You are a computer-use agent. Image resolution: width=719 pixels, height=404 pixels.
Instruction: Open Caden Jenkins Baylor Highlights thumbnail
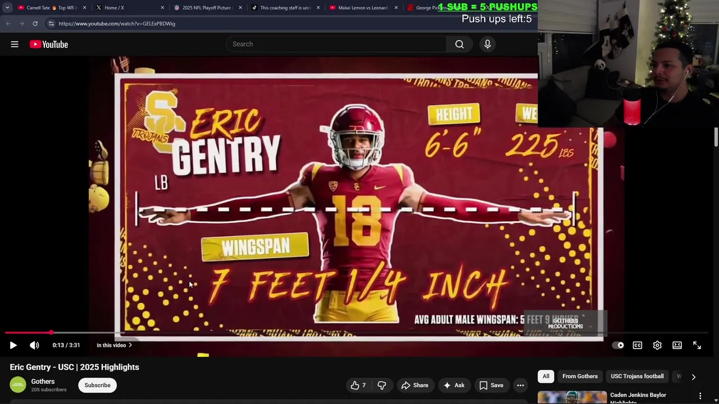click(572, 397)
